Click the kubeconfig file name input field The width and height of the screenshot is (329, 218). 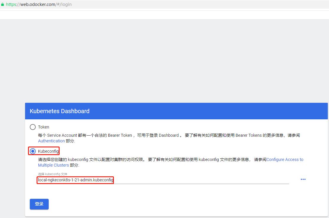pos(177,180)
